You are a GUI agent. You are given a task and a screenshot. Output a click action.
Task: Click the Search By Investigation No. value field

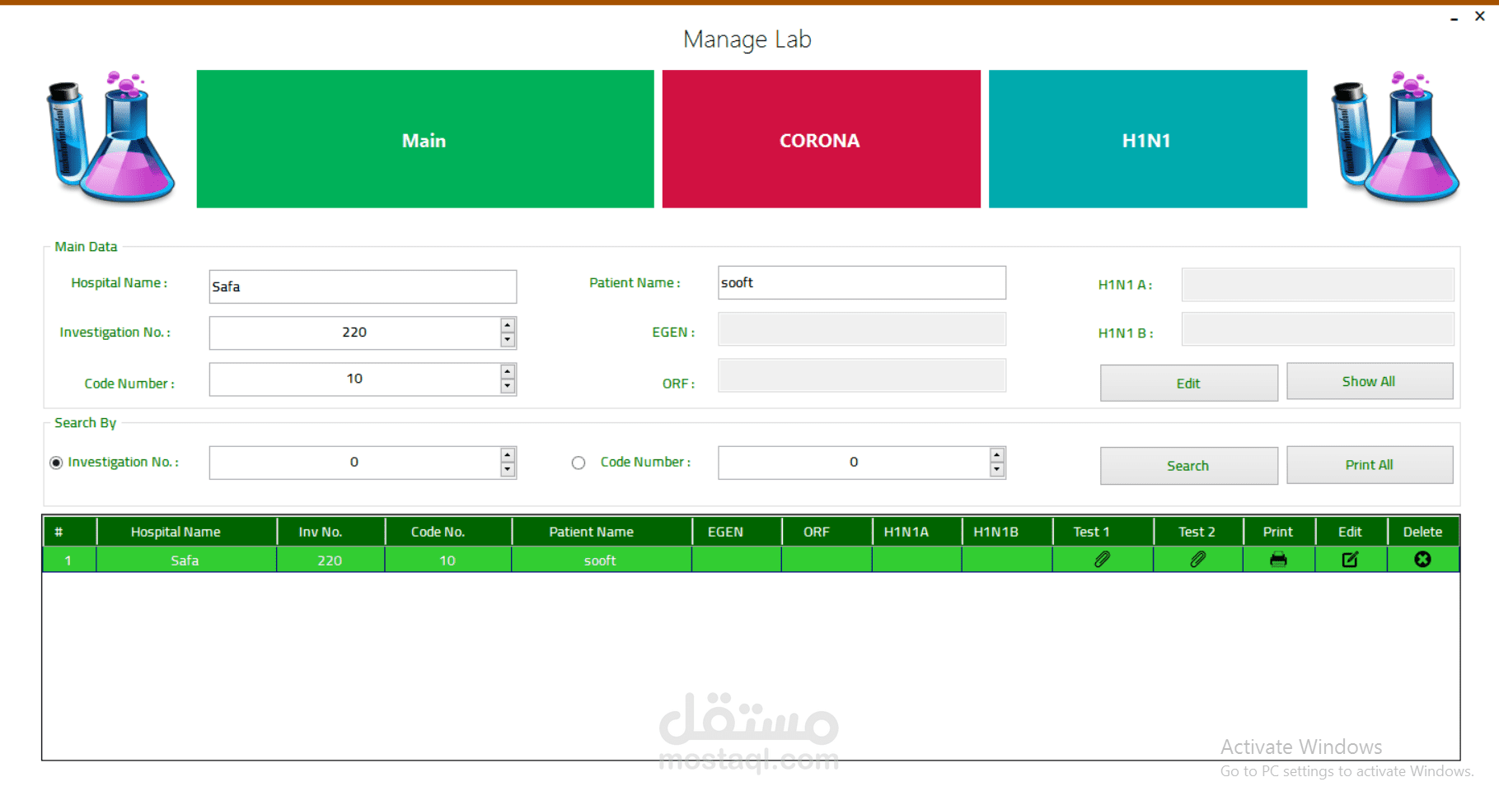click(354, 463)
